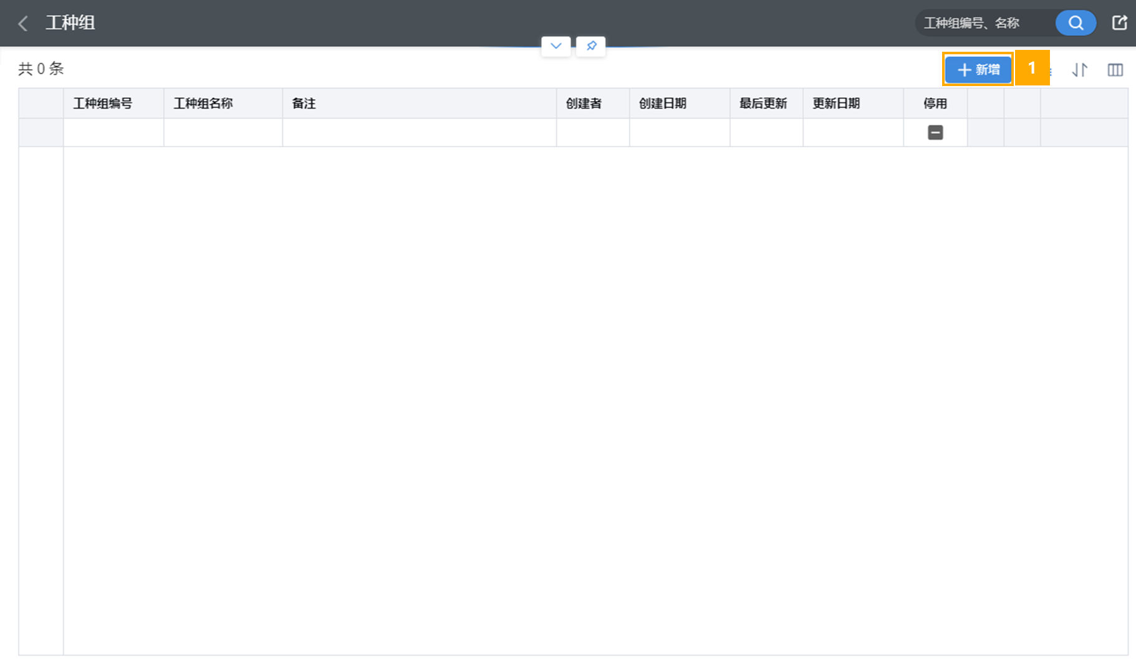Image resolution: width=1136 pixels, height=663 pixels.
Task: Expand the panel with the down chevron
Action: 556,46
